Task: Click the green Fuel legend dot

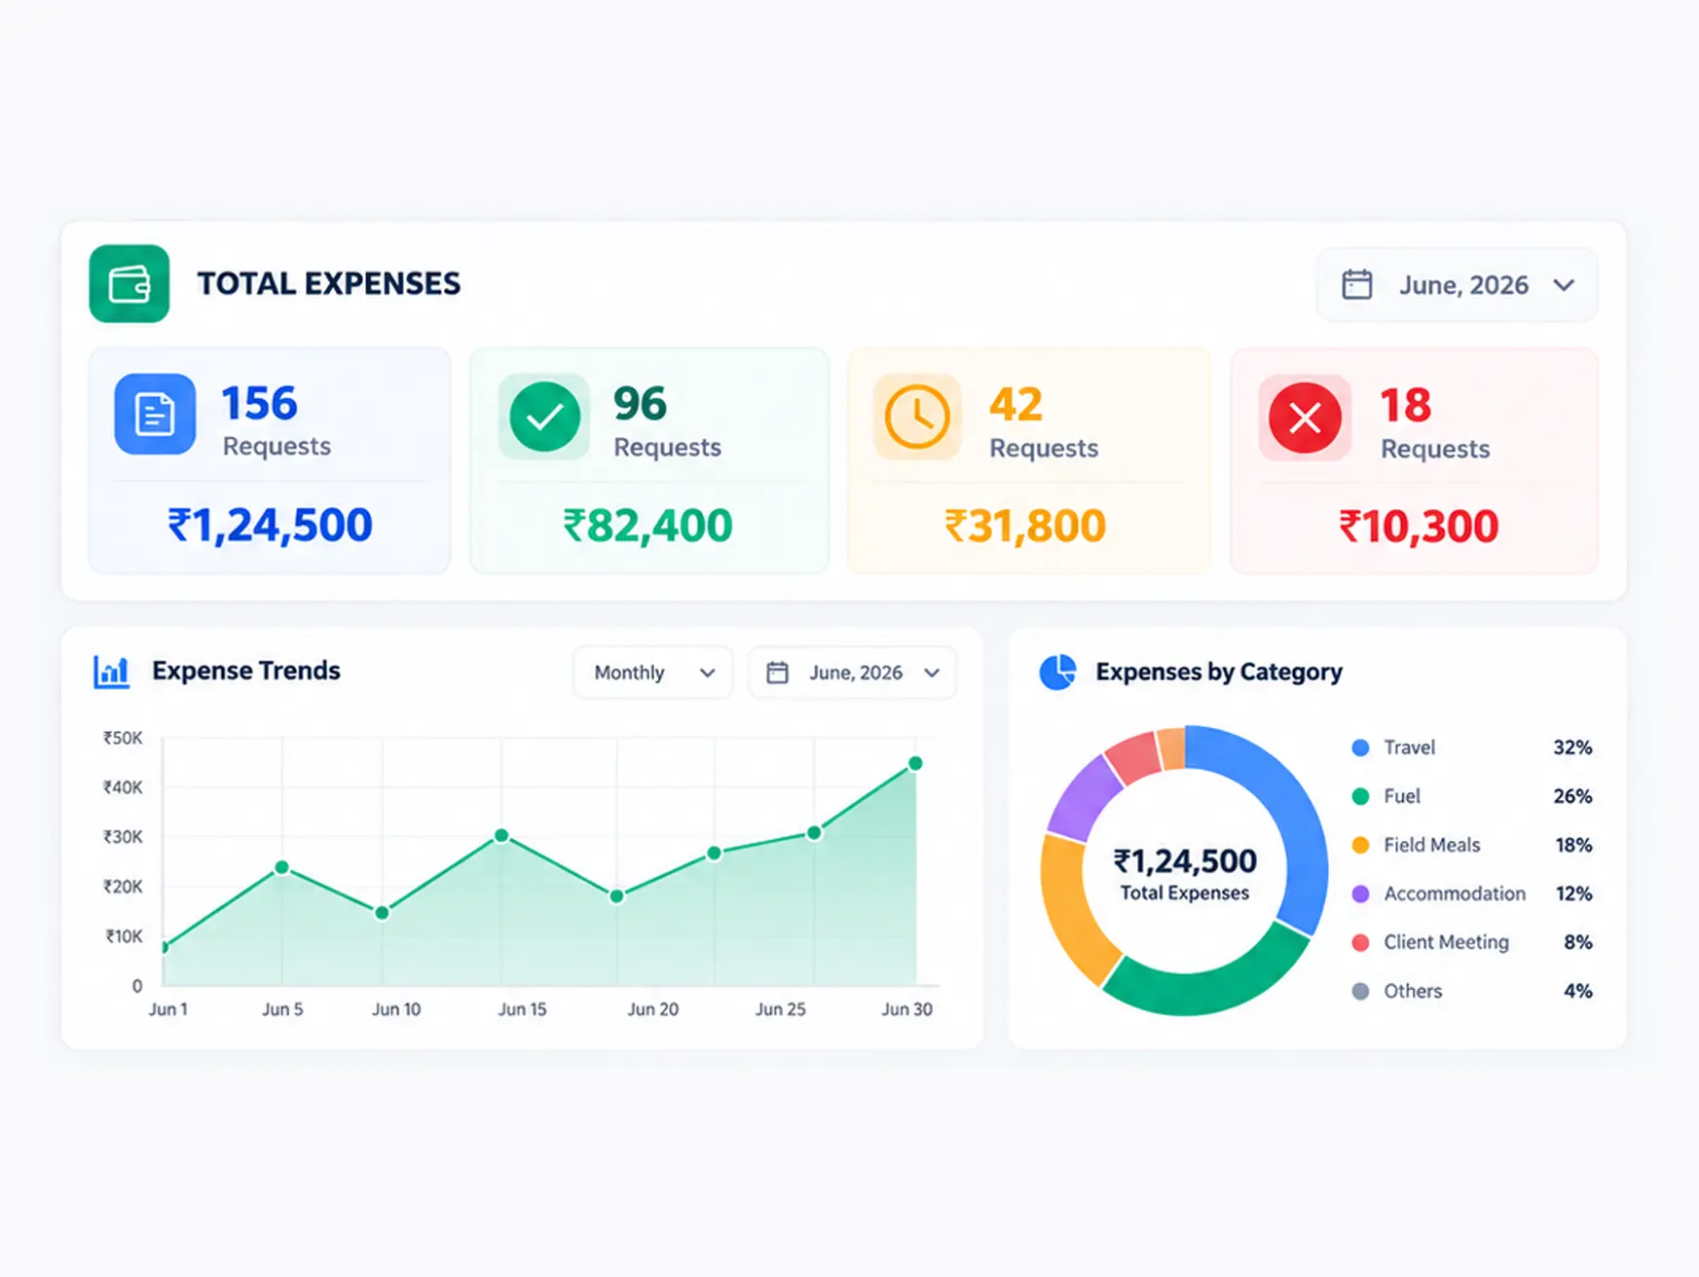Action: 1361,796
